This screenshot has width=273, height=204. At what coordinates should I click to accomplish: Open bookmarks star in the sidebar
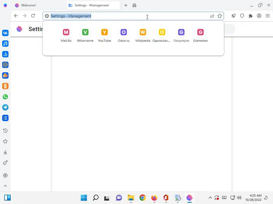point(5,141)
